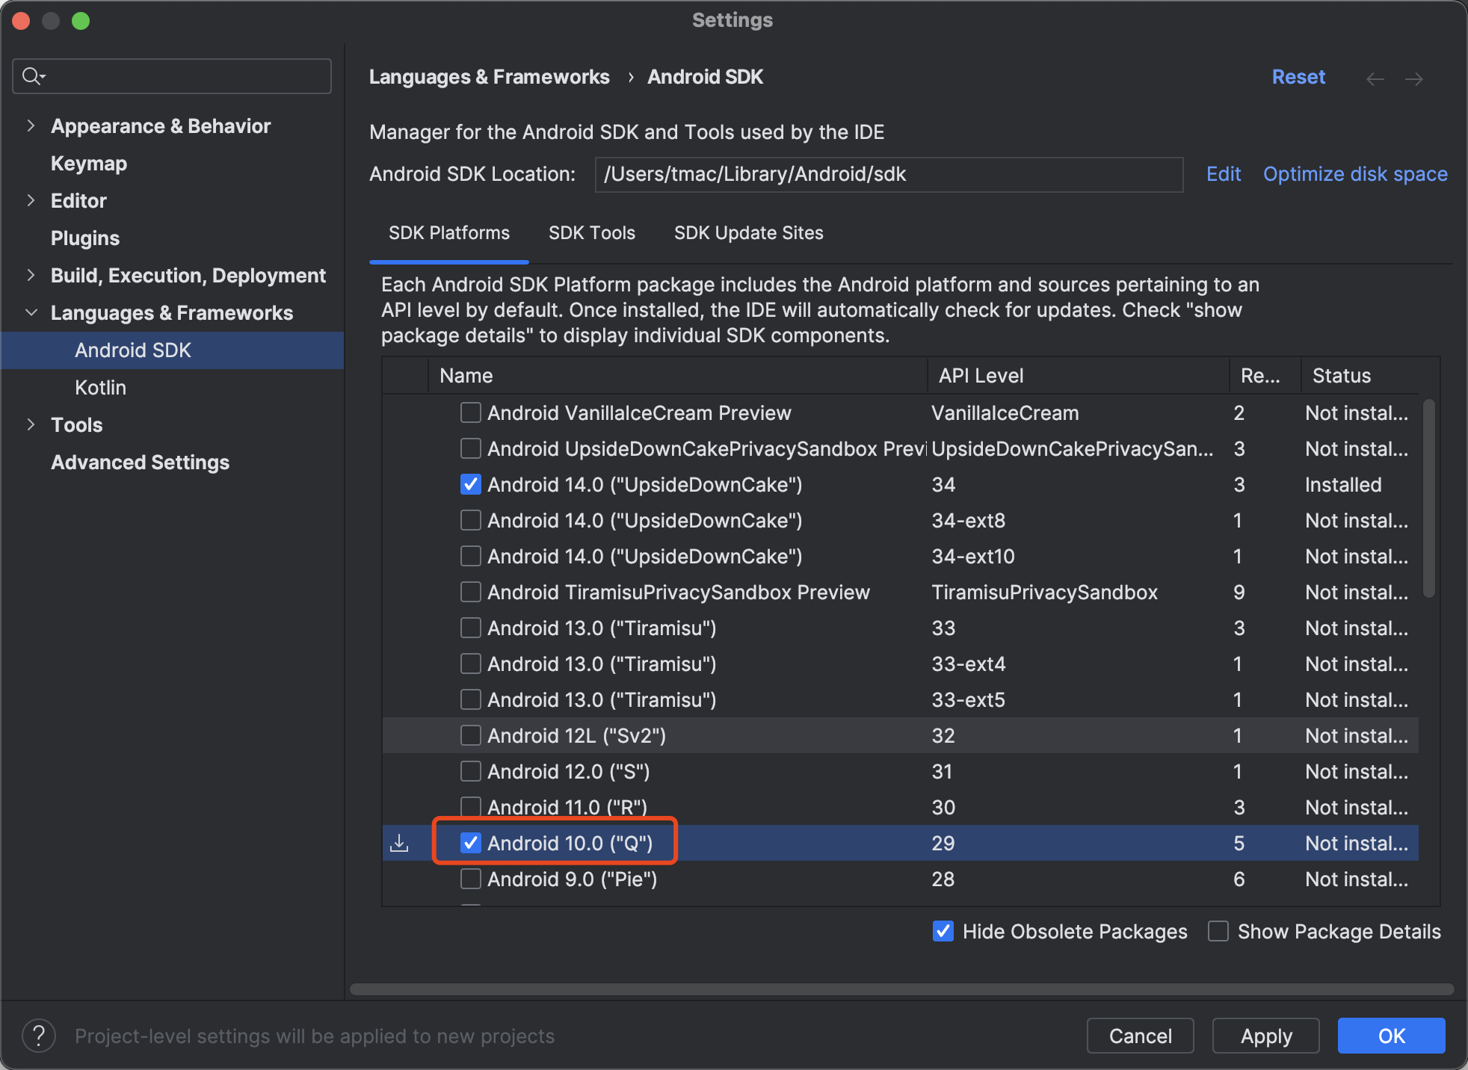Click the Re... revision column header
The width and height of the screenshot is (1468, 1070).
[1265, 375]
